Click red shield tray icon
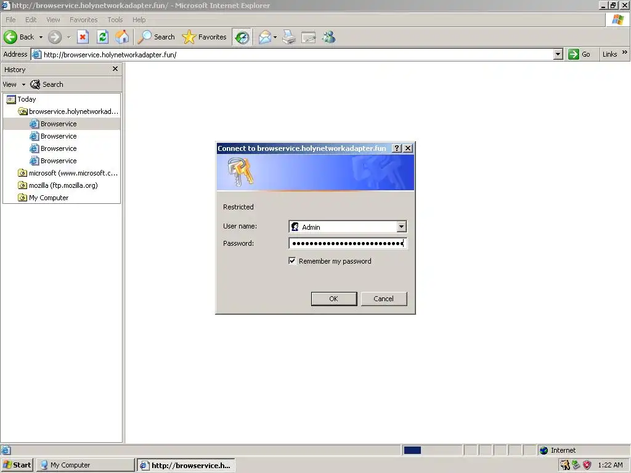The image size is (631, 473). [587, 465]
